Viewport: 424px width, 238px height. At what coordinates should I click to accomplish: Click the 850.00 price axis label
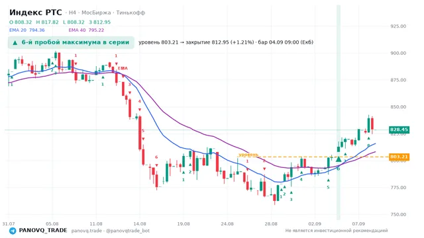398,107
